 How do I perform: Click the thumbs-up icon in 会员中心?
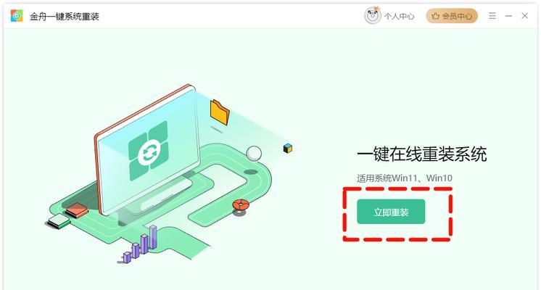436,16
